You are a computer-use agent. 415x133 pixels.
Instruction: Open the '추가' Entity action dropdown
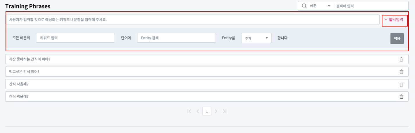click(x=256, y=38)
